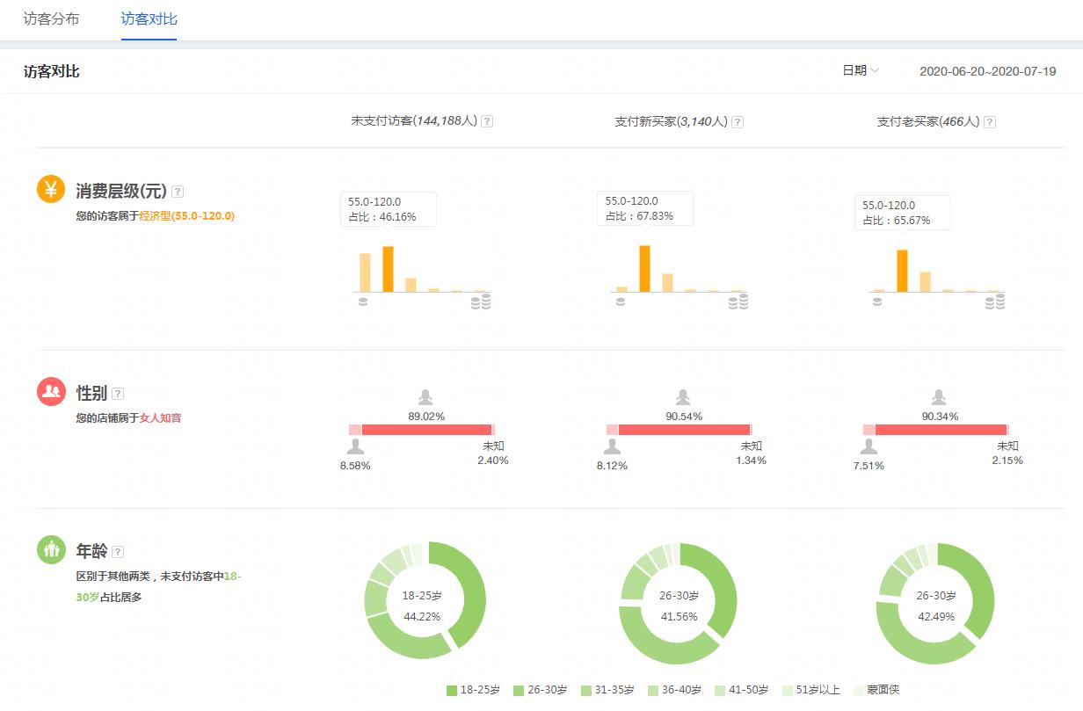Click the green 年龄 family icon
The width and height of the screenshot is (1083, 711).
pyautogui.click(x=51, y=549)
